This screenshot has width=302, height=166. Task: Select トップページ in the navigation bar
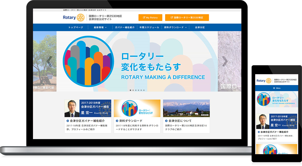76,27
